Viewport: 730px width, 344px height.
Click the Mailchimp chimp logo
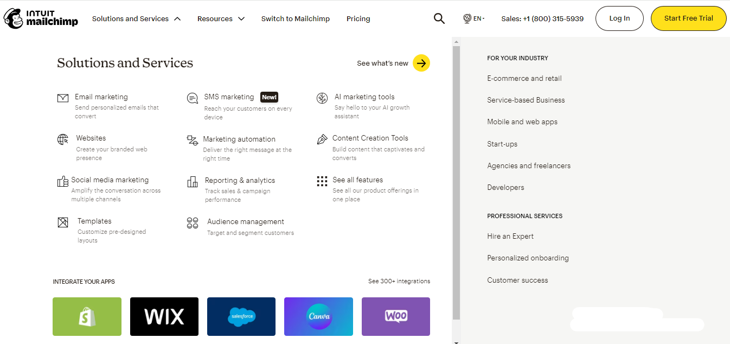[x=14, y=18]
